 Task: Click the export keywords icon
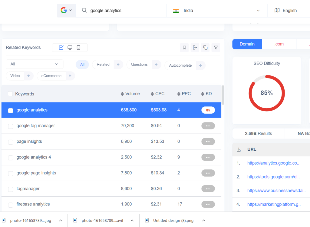(x=195, y=48)
